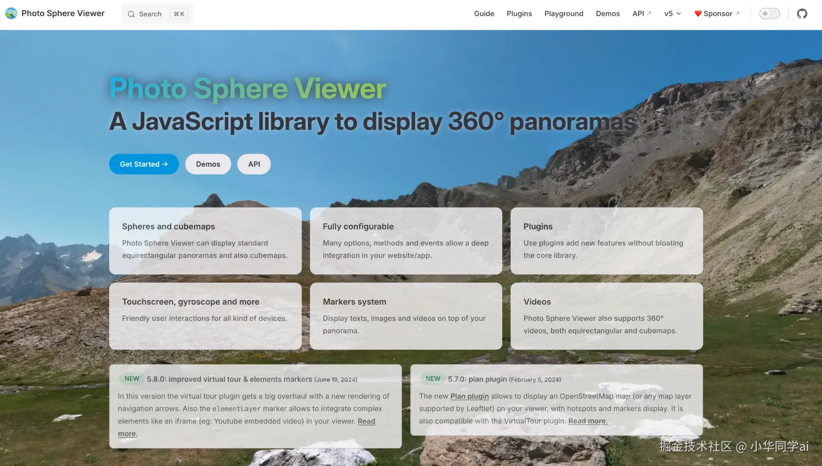Click the Markers system heading
This screenshot has height=466, width=822.
[x=355, y=302]
